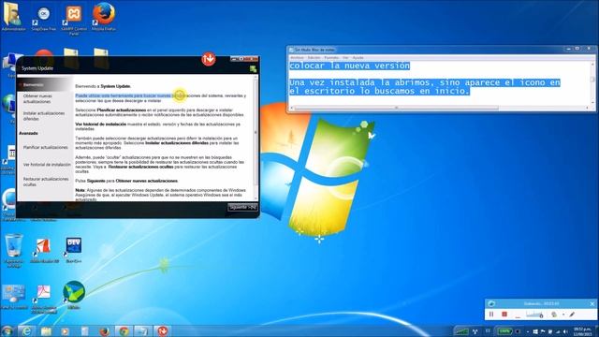Select Bienvenido in the System Update sidebar
This screenshot has width=599, height=337.
tap(45, 84)
